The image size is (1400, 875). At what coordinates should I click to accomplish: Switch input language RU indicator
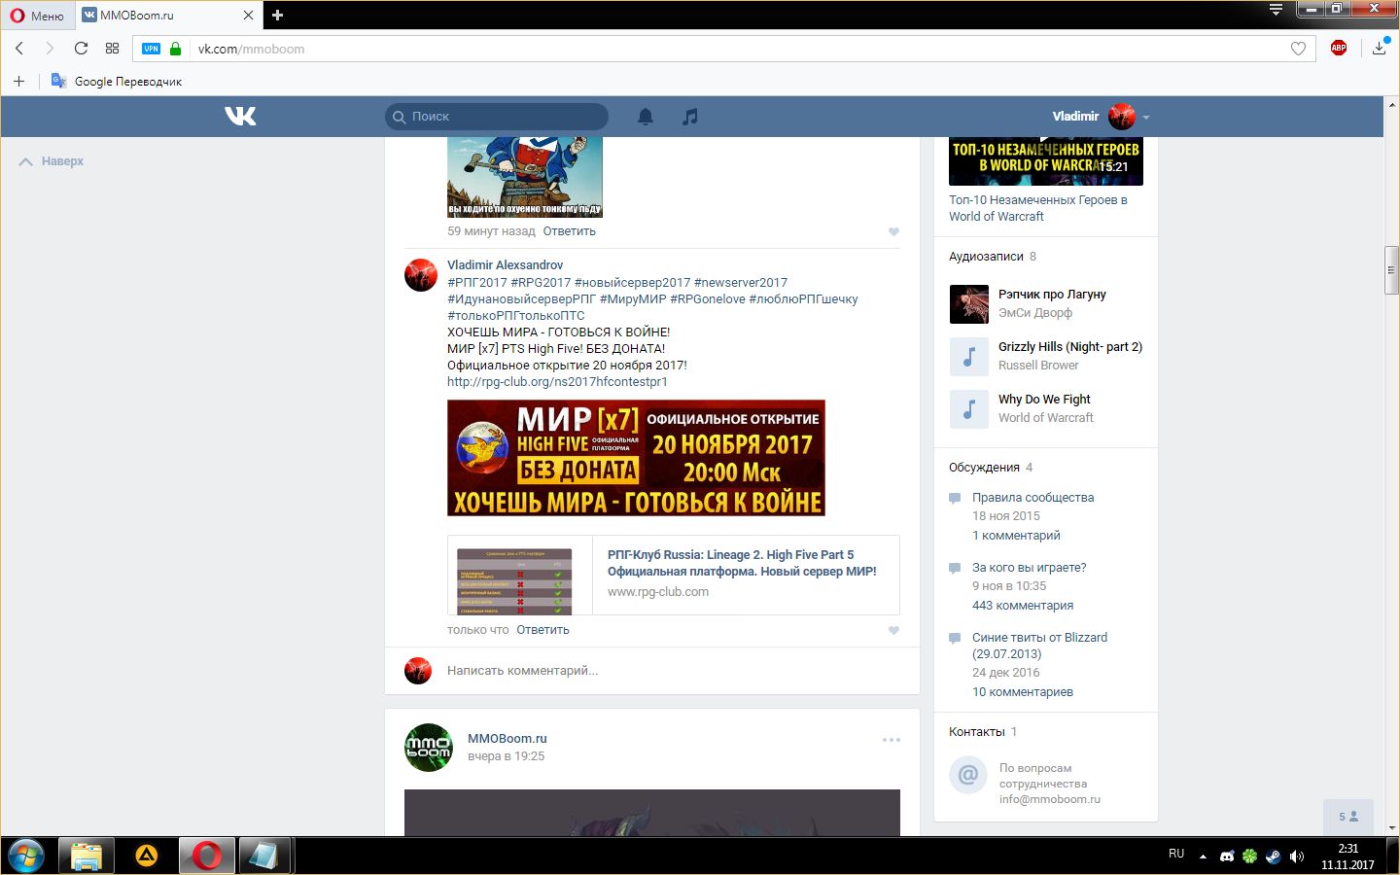click(1176, 854)
